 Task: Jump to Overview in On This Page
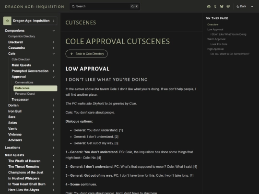pyautogui.click(x=213, y=24)
